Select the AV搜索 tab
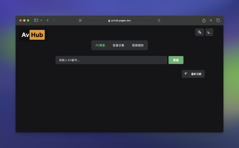This screenshot has width=239, height=148. click(100, 45)
